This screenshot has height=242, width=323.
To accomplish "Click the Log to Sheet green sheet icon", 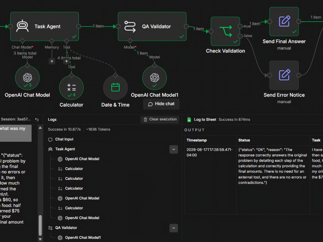I will tap(189, 120).
